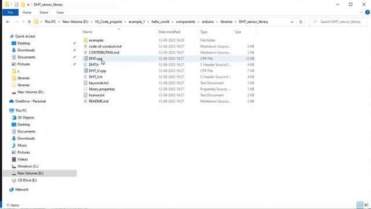The width and height of the screenshot is (371, 209).
Task: Select license.txt file icon
Action: pos(86,95)
